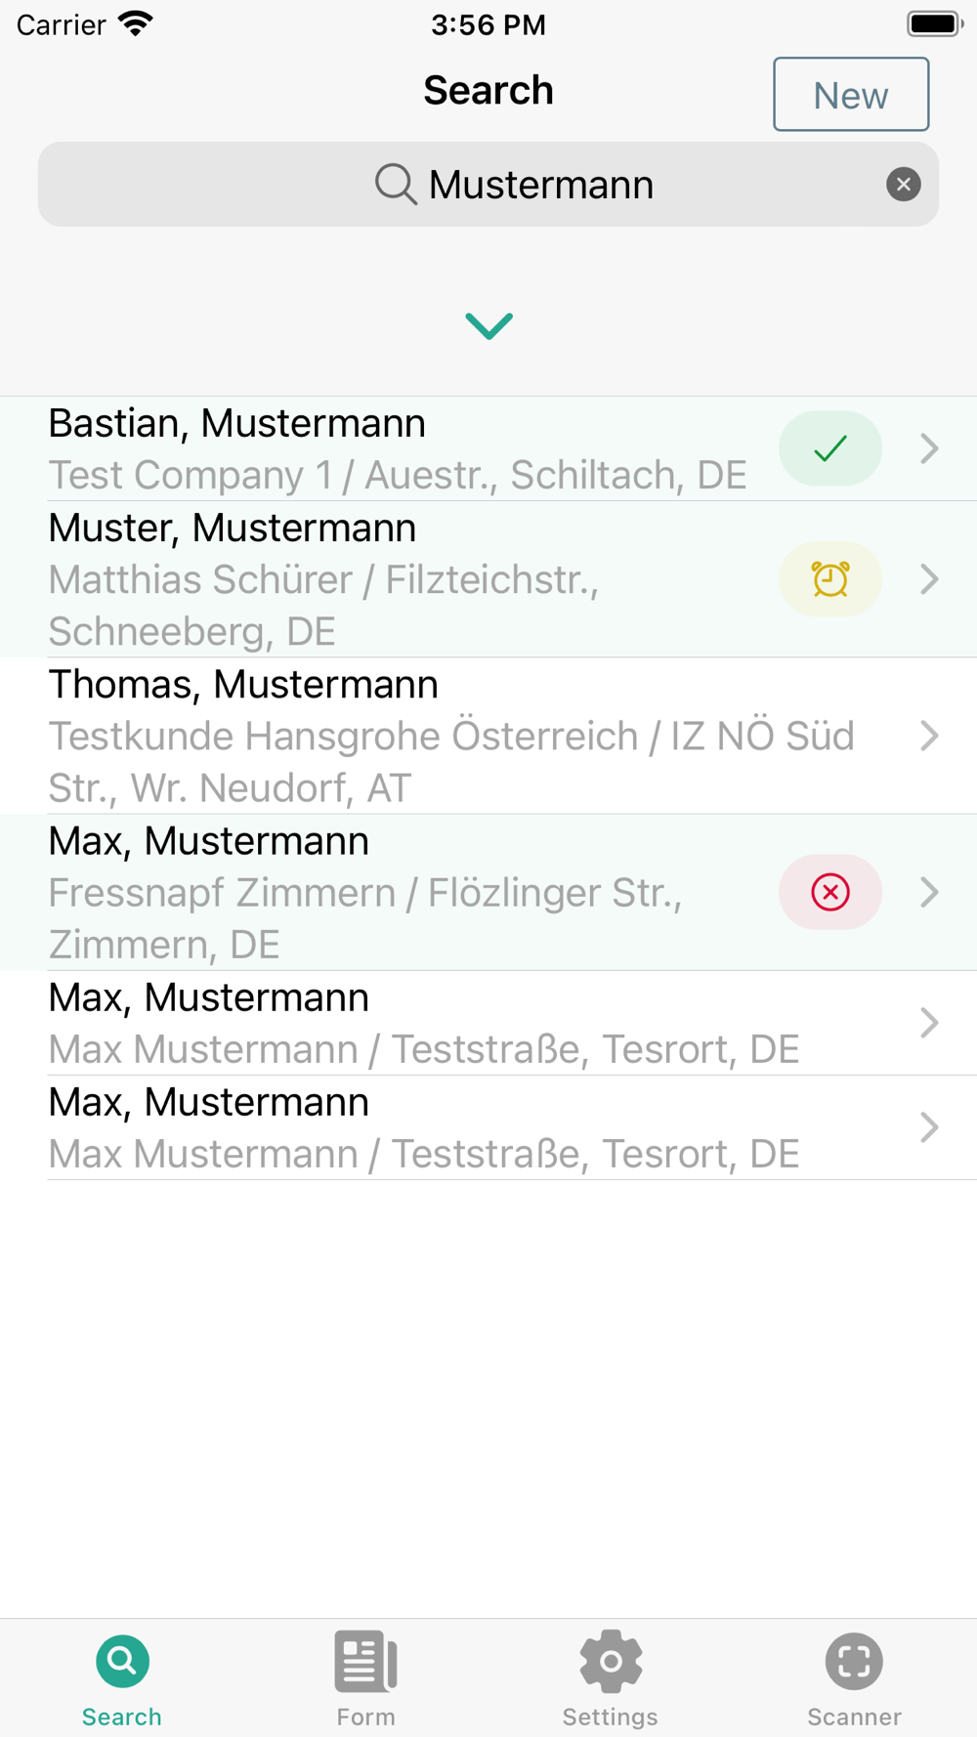The width and height of the screenshot is (977, 1737).
Task: Open details chevron for Bastian, Mustermann
Action: point(929,448)
